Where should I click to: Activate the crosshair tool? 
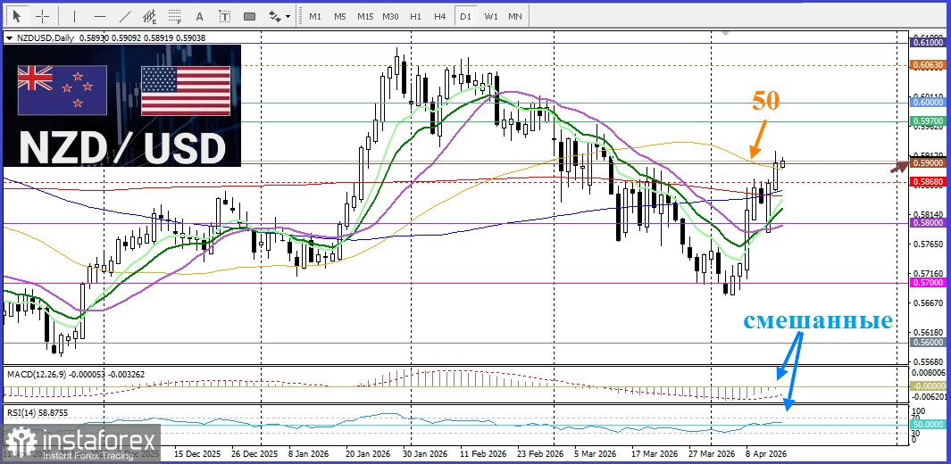pyautogui.click(x=42, y=16)
